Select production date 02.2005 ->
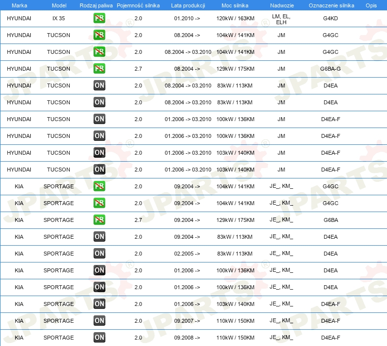387x346 pixels. 187,254
